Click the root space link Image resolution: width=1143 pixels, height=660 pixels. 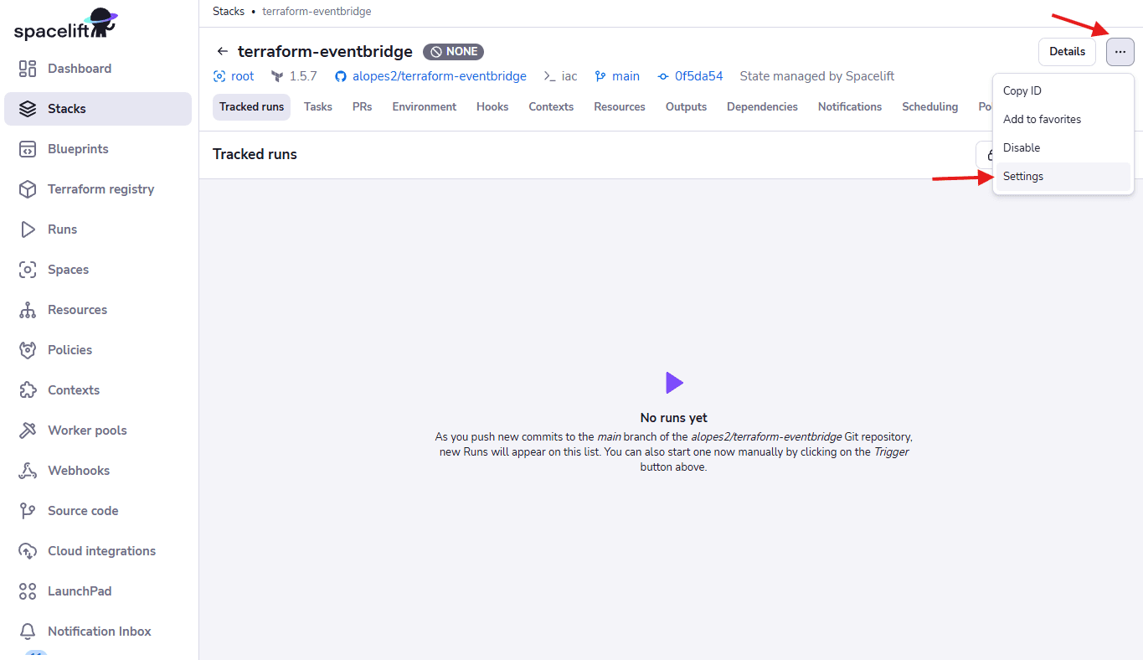[243, 76]
